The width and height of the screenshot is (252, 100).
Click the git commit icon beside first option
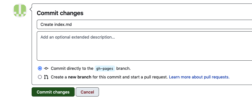[x=46, y=68]
